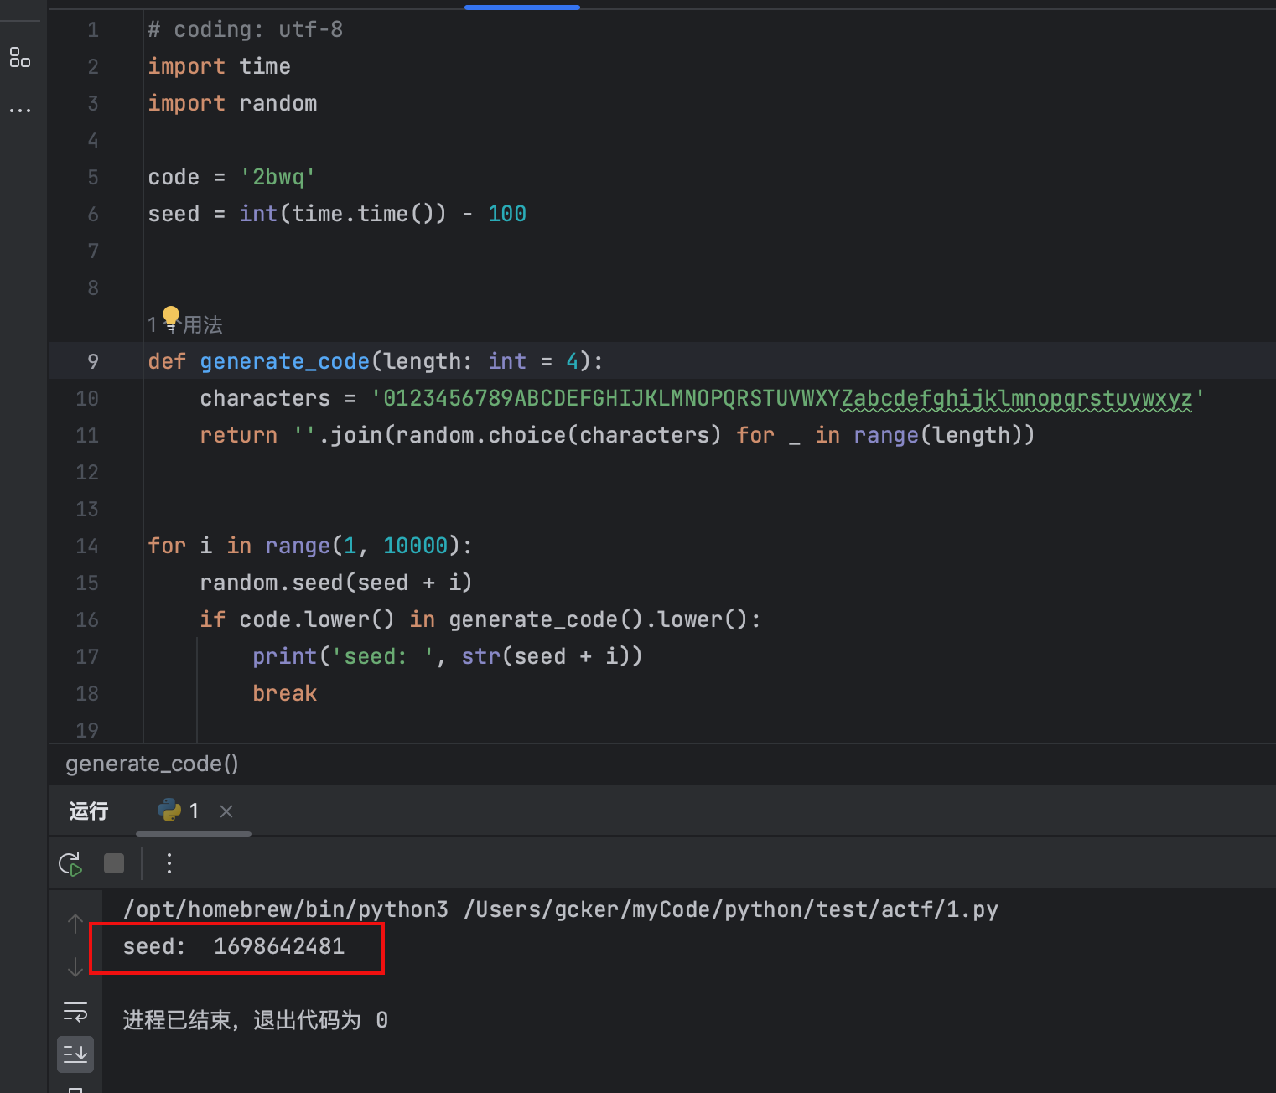Viewport: 1276px width, 1093px height.
Task: Click the seed output 1698642481
Action: pos(279,946)
